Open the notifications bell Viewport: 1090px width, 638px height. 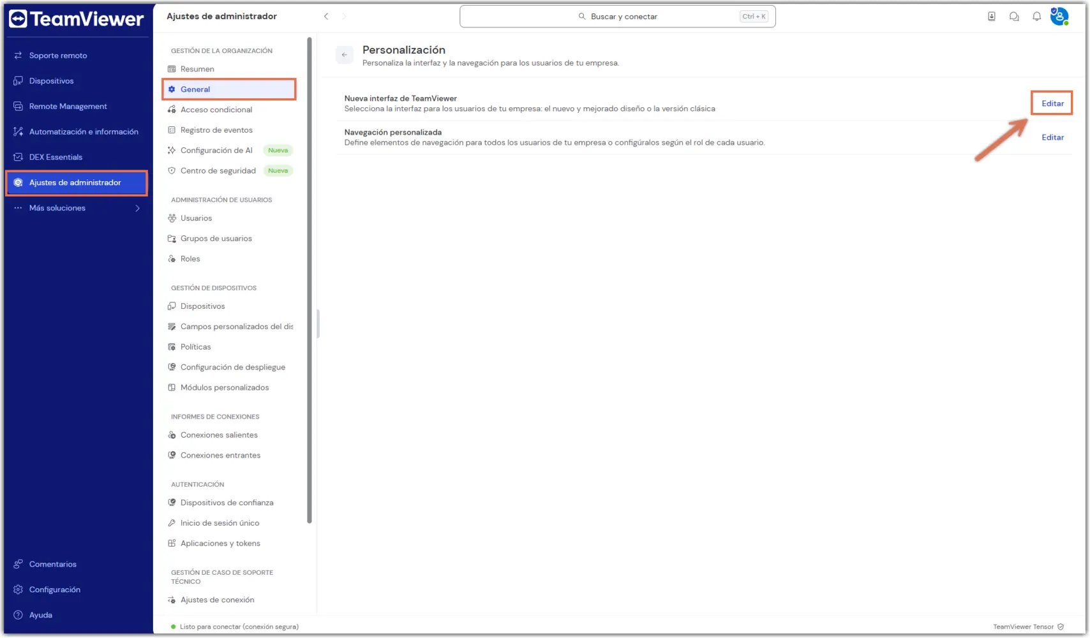(x=1036, y=17)
